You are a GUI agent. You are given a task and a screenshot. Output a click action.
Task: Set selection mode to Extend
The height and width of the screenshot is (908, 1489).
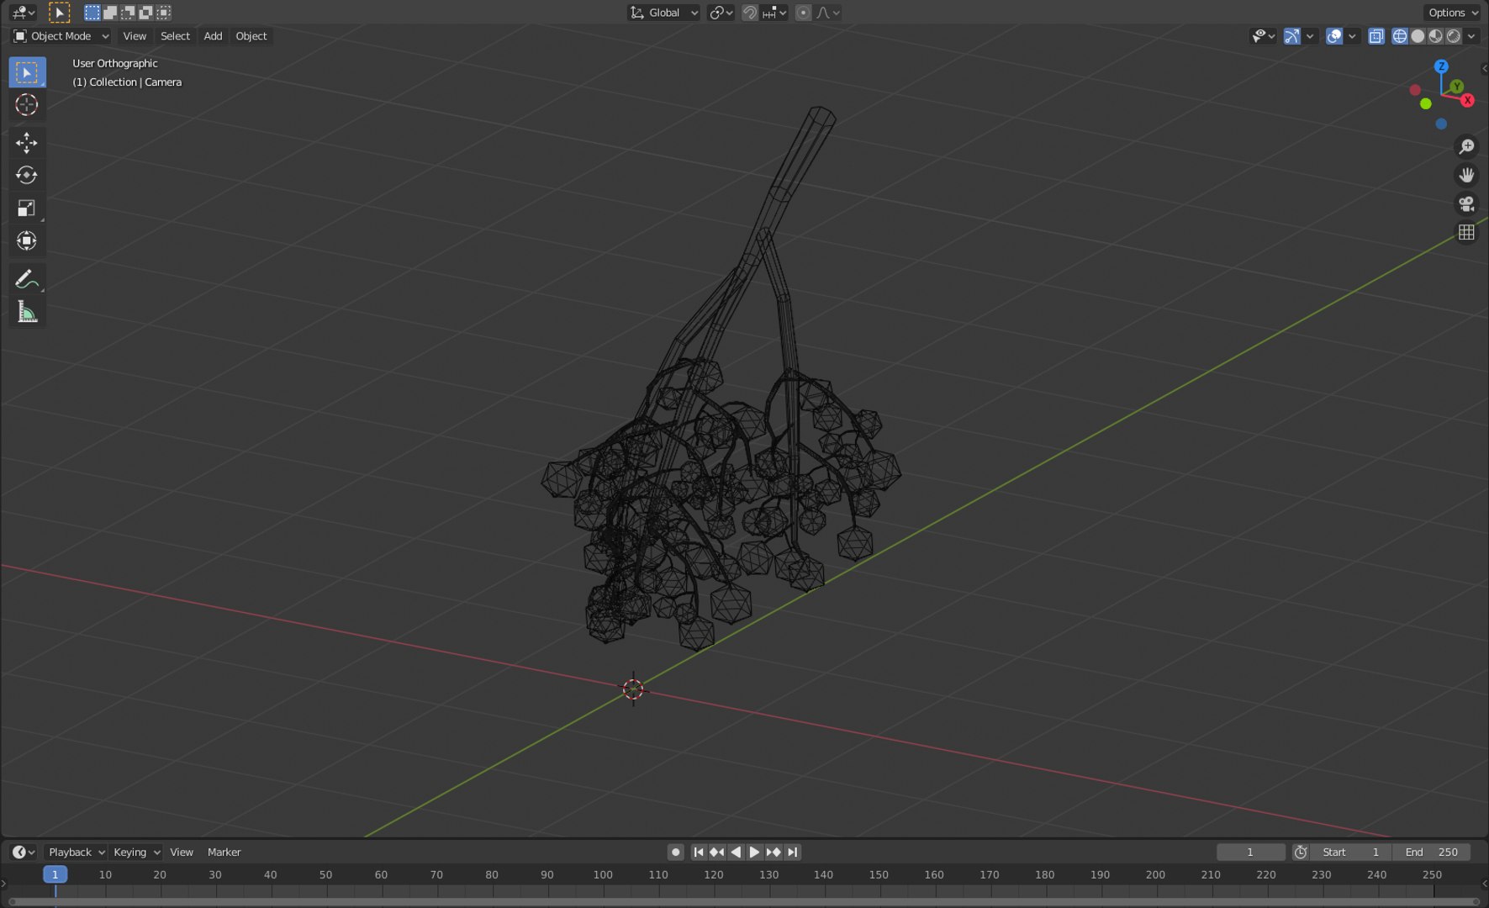pyautogui.click(x=110, y=13)
